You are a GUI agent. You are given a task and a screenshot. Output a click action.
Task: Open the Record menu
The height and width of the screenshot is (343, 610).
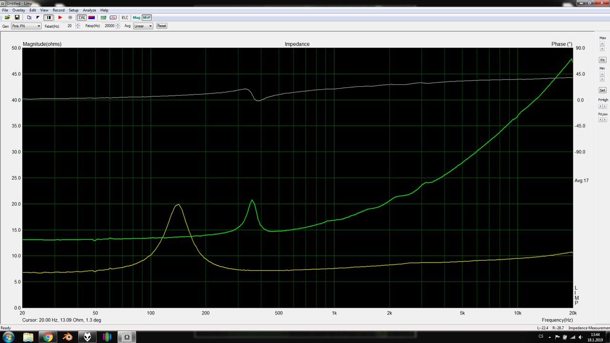(x=59, y=10)
